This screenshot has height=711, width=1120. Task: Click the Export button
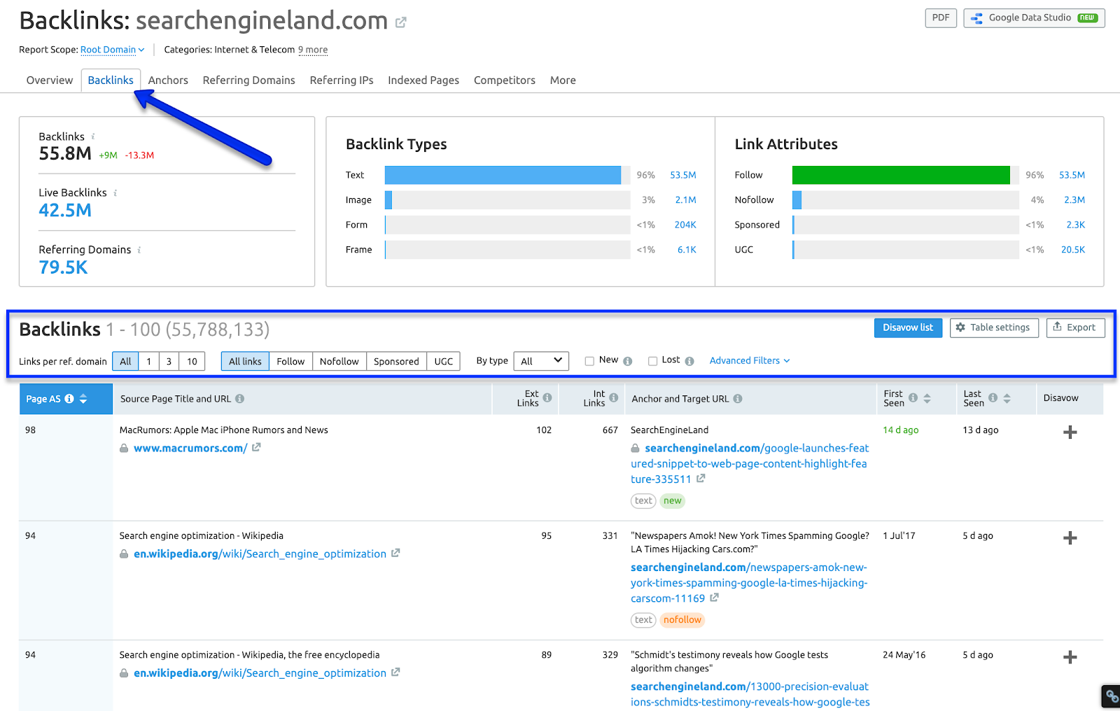click(x=1075, y=328)
